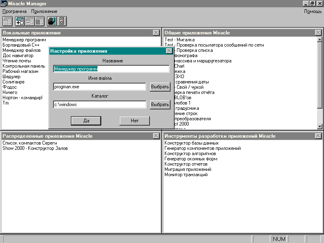Select Конструктор базы данных in tools list

192,143
